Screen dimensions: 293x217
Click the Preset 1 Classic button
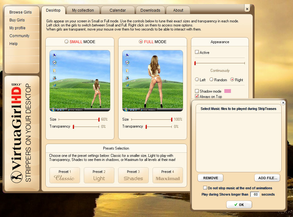65,175
